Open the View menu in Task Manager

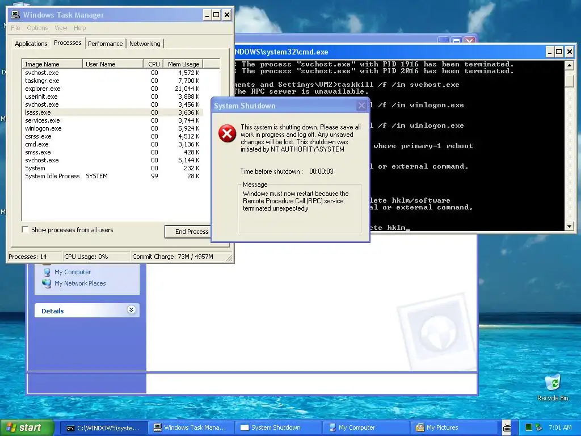click(x=61, y=28)
